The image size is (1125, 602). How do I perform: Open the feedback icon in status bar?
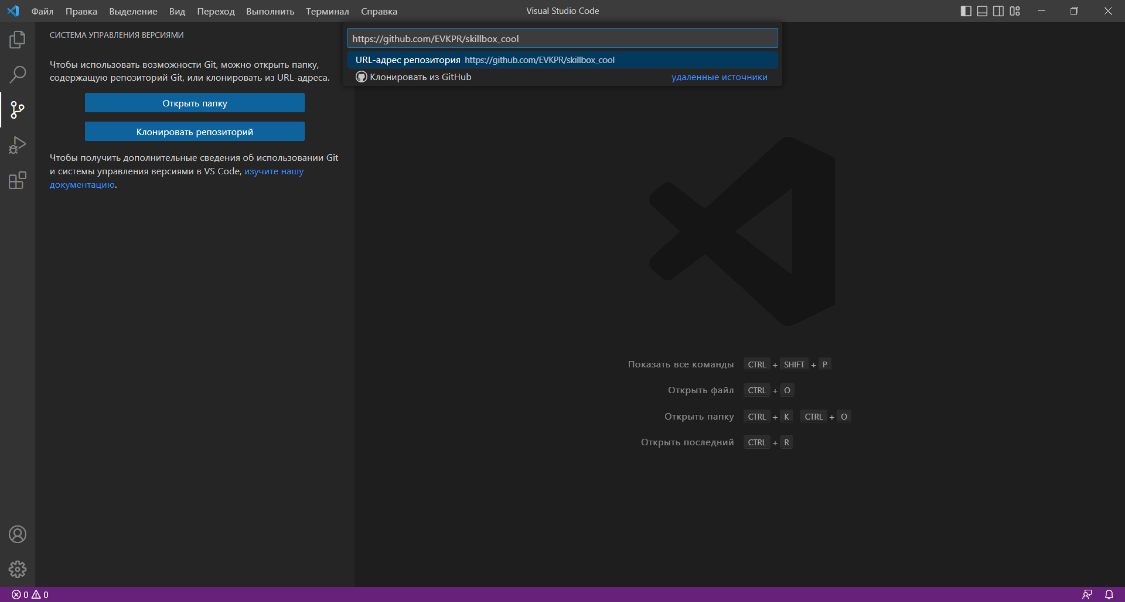(1087, 595)
